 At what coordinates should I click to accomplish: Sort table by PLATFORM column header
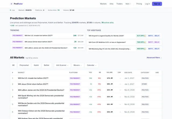[73, 73]
